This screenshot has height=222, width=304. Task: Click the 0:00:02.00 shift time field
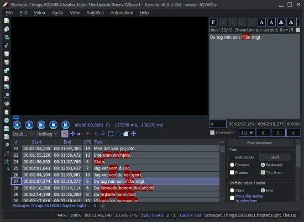pyautogui.click(x=244, y=157)
